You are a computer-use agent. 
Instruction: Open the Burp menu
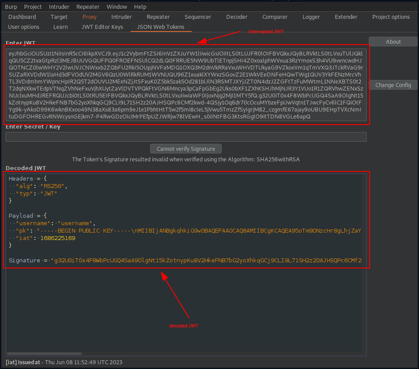point(10,7)
